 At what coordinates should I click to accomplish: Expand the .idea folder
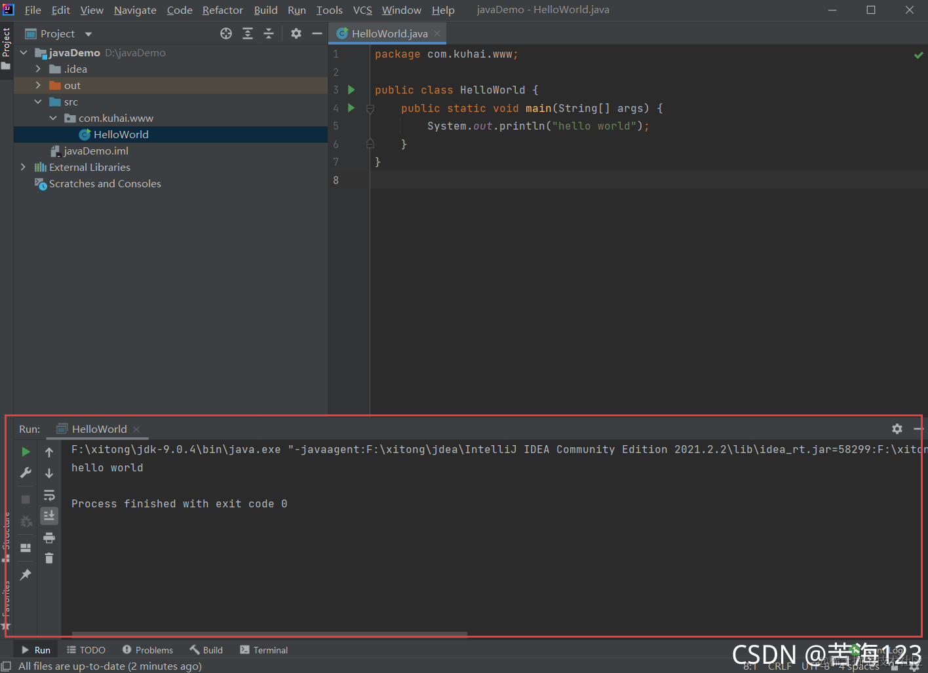coord(38,69)
